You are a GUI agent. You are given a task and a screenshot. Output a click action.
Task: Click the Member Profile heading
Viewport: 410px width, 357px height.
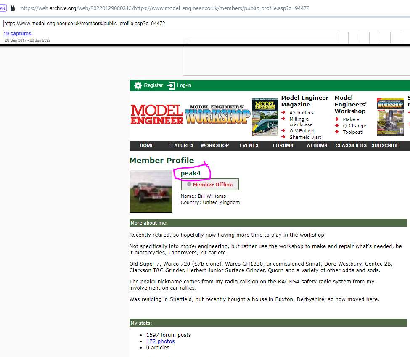161,160
